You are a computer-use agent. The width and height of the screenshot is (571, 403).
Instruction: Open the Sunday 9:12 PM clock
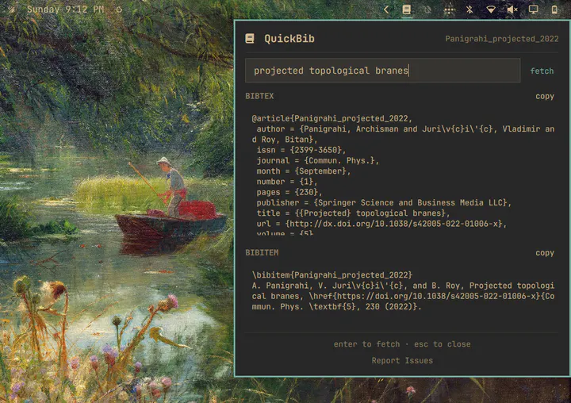click(66, 10)
